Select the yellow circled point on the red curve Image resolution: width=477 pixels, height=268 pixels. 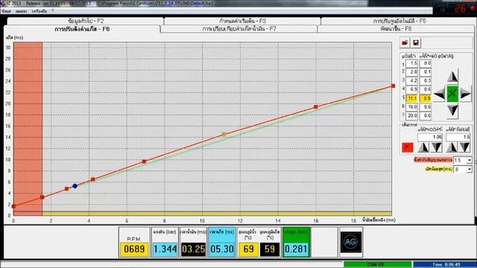[x=224, y=134]
